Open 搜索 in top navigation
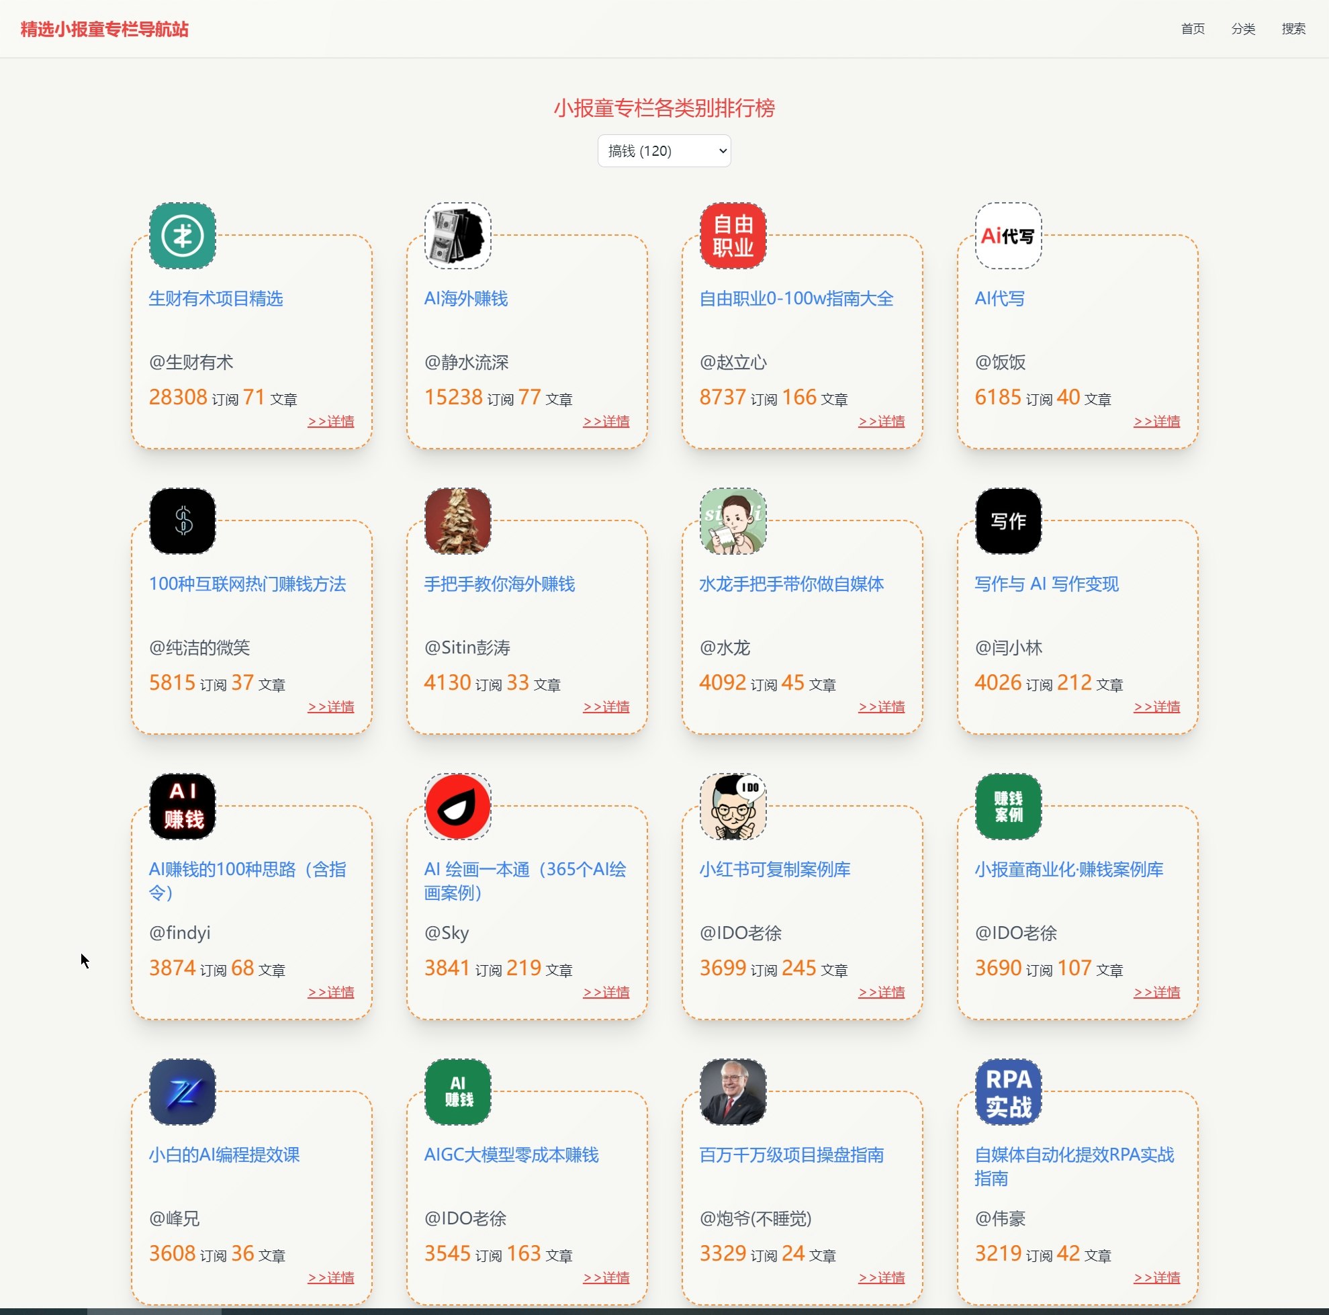The height and width of the screenshot is (1315, 1329). pos(1293,29)
